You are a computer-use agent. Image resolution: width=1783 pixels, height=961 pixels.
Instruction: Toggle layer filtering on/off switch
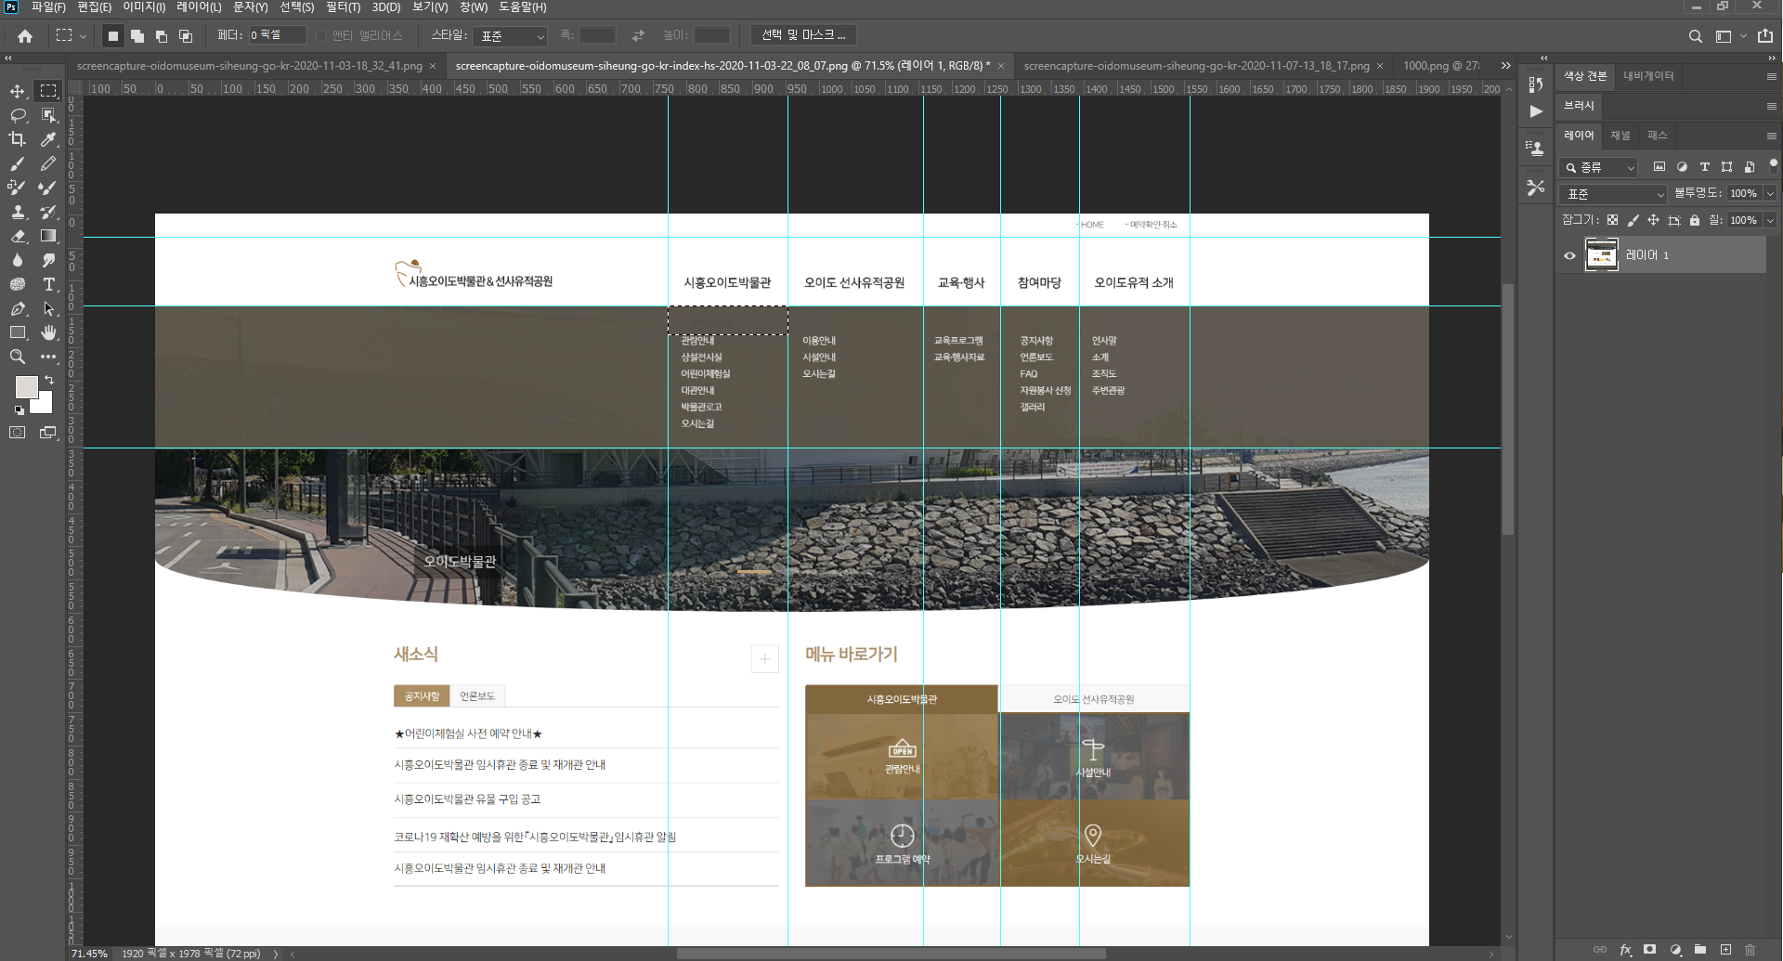tap(1773, 165)
